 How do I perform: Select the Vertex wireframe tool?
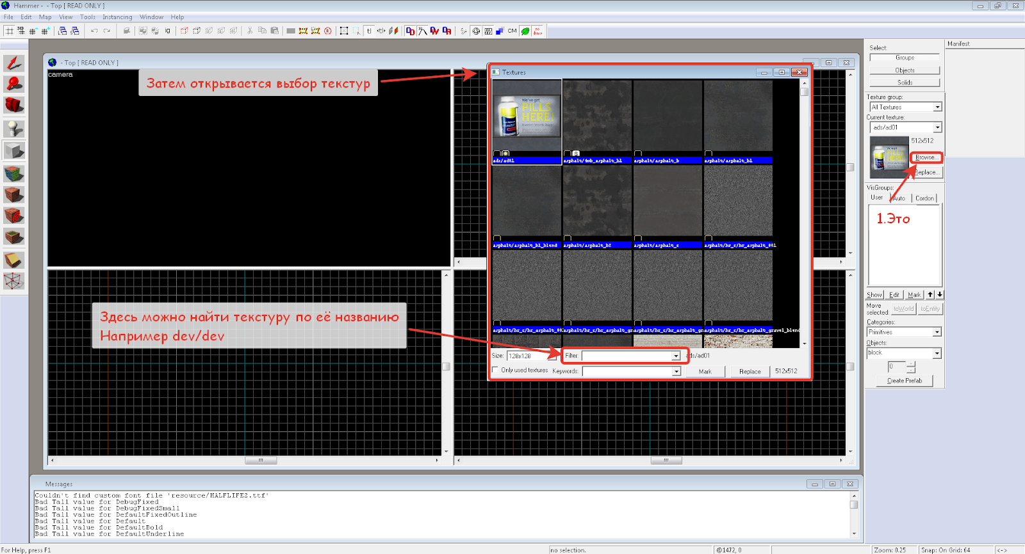pyautogui.click(x=14, y=281)
